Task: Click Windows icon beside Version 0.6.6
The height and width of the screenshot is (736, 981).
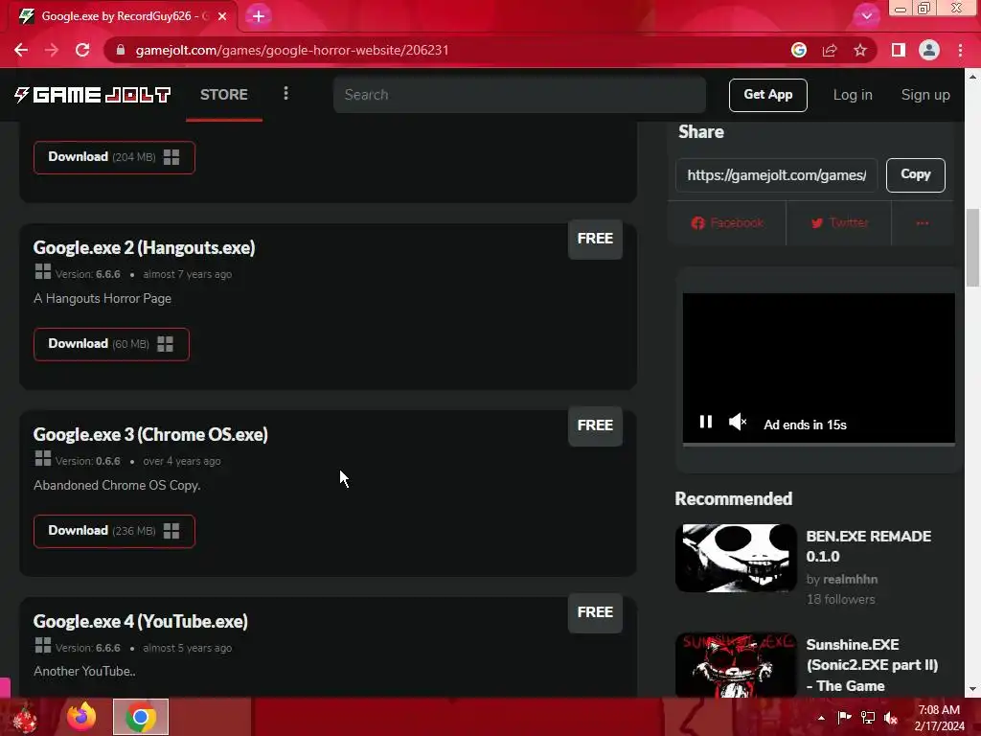Action: click(43, 459)
